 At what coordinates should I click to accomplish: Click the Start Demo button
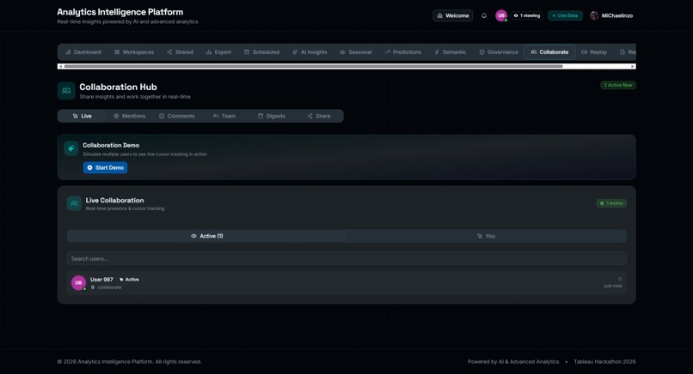105,167
